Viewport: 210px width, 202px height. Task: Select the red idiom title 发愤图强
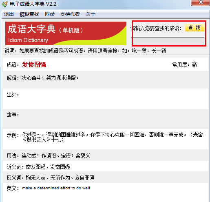34,64
